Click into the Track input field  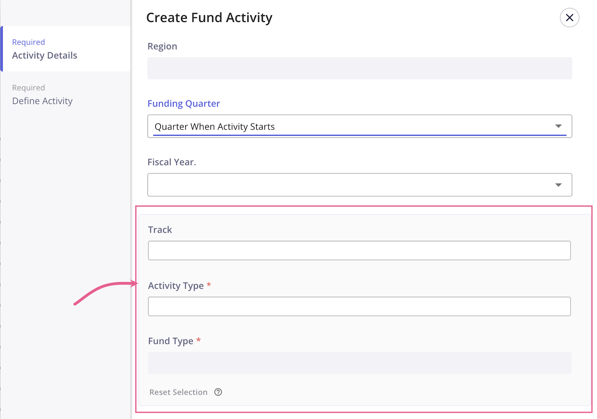pos(359,250)
